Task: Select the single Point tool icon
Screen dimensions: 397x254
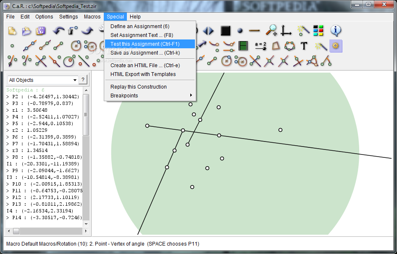Action: pos(12,46)
